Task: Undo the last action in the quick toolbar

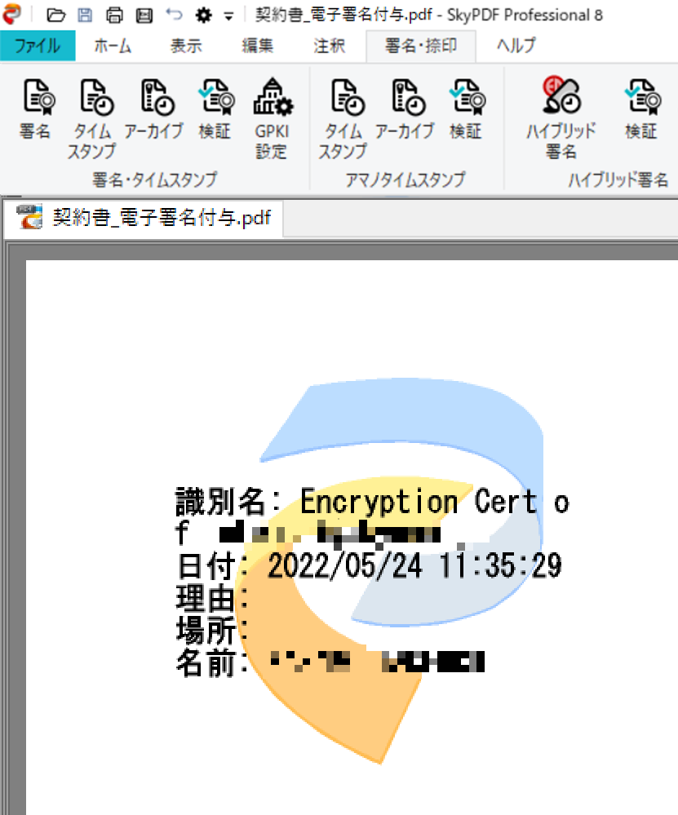Action: coord(174,15)
